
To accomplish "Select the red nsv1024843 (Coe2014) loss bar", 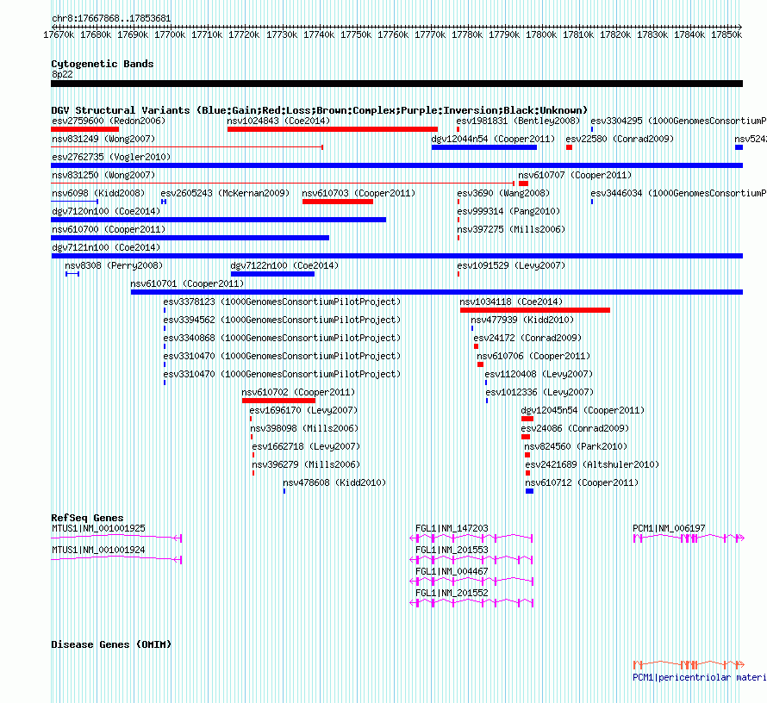I will pyautogui.click(x=333, y=129).
